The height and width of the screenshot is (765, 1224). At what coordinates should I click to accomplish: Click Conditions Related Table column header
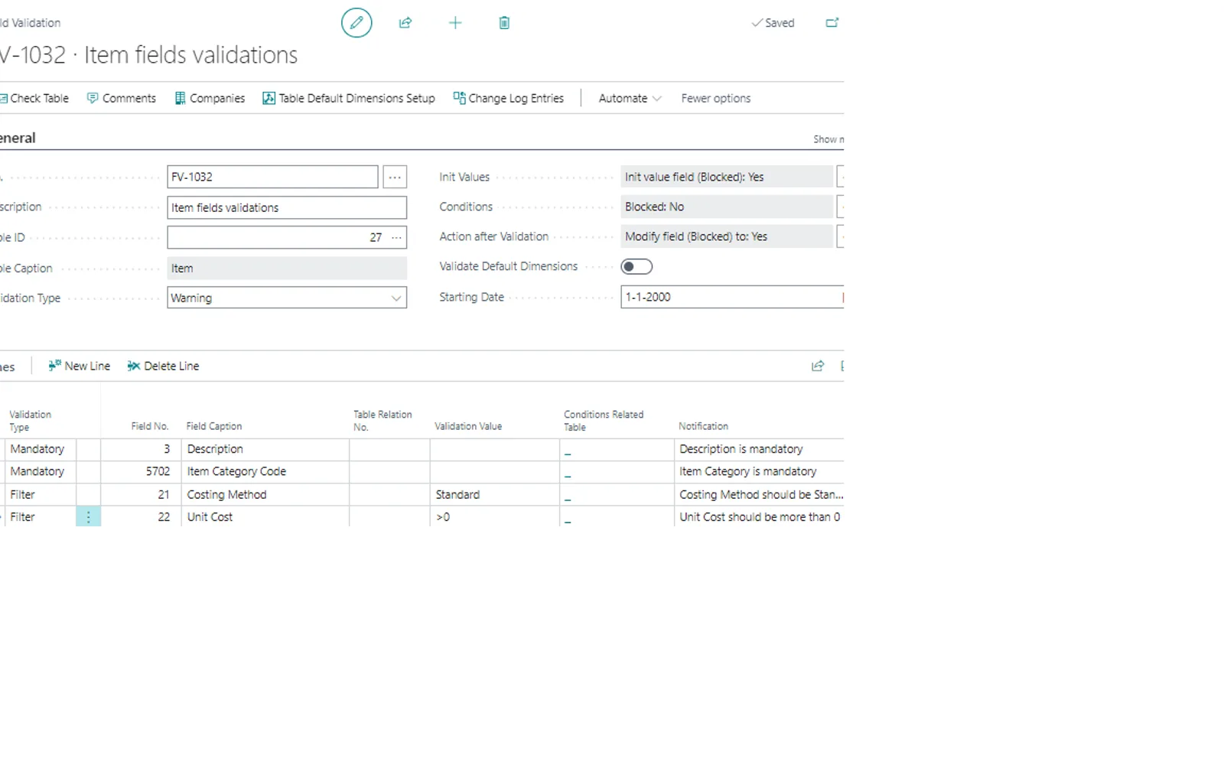click(x=604, y=421)
